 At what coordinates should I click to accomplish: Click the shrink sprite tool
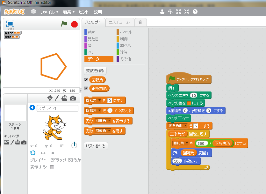[187, 12]
